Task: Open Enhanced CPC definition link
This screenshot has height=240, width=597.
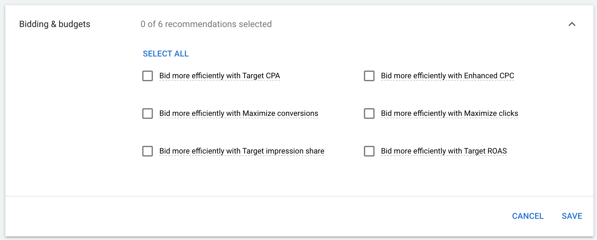Action: [x=447, y=76]
